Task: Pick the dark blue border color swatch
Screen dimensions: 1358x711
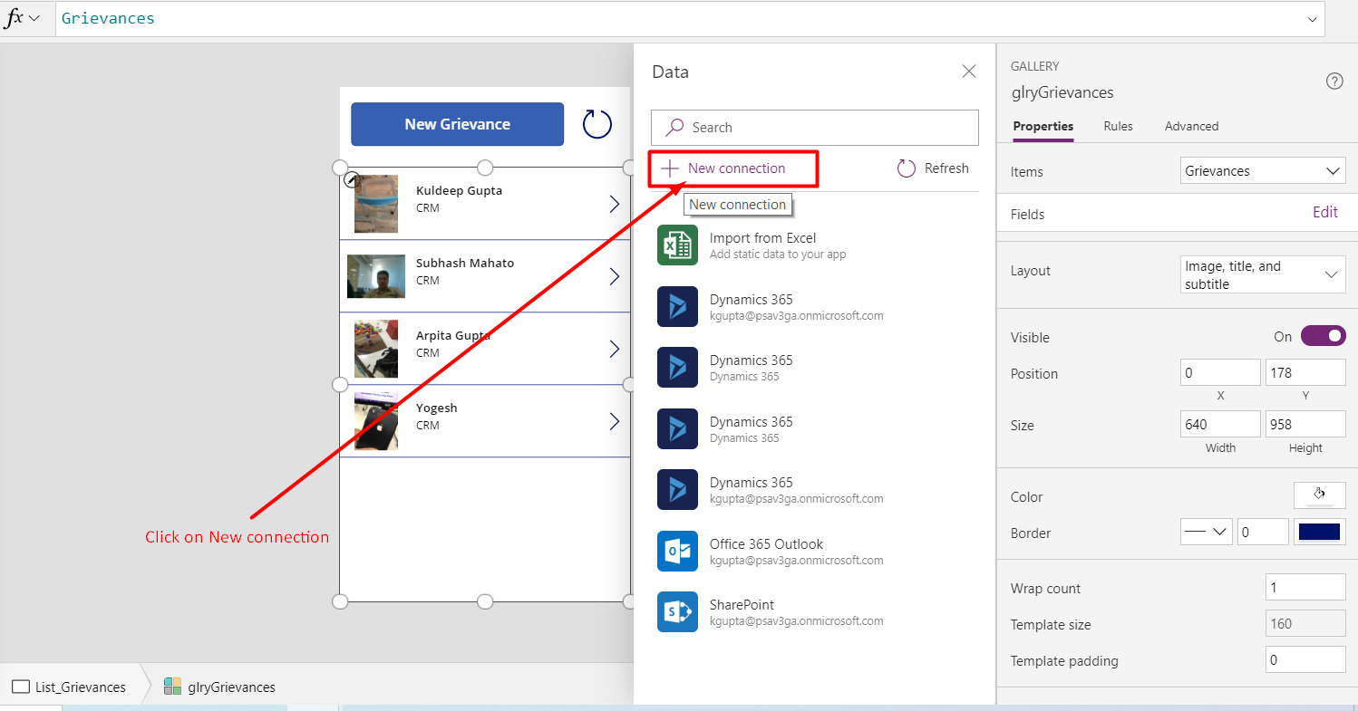Action: (x=1320, y=533)
